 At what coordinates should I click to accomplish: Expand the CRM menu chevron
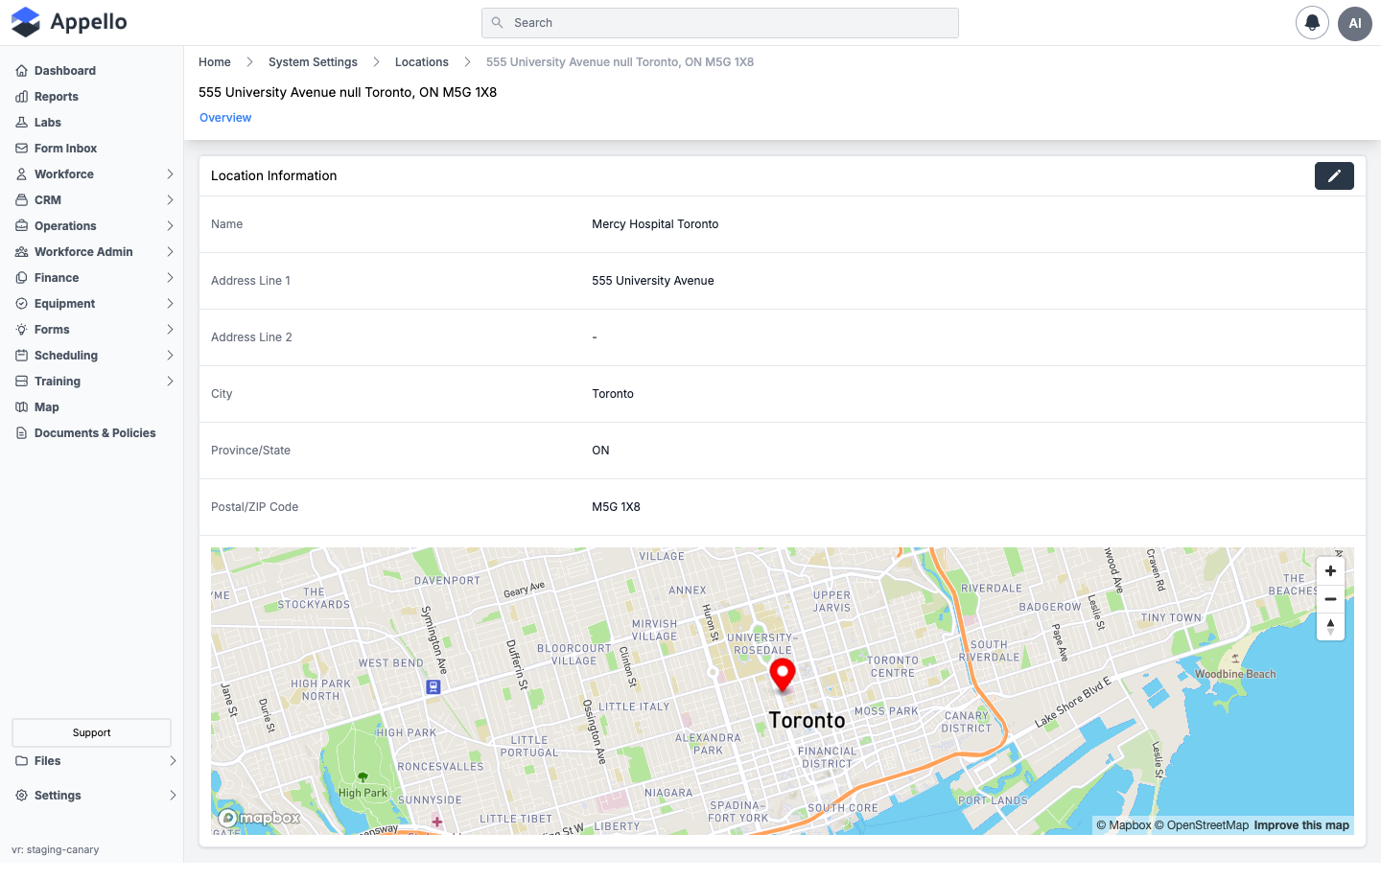170,200
